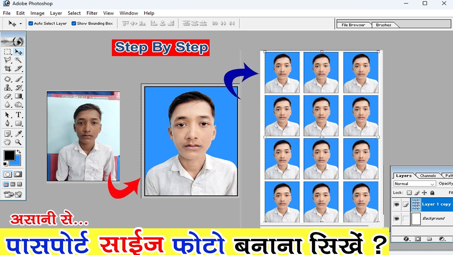This screenshot has width=453, height=255.
Task: Toggle lock transparent pixels
Action: pyautogui.click(x=409, y=193)
